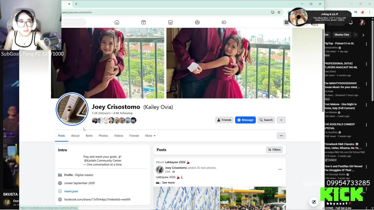Open the Post Malone One Night in Rome video
374x210 pixels.
[x=340, y=106]
